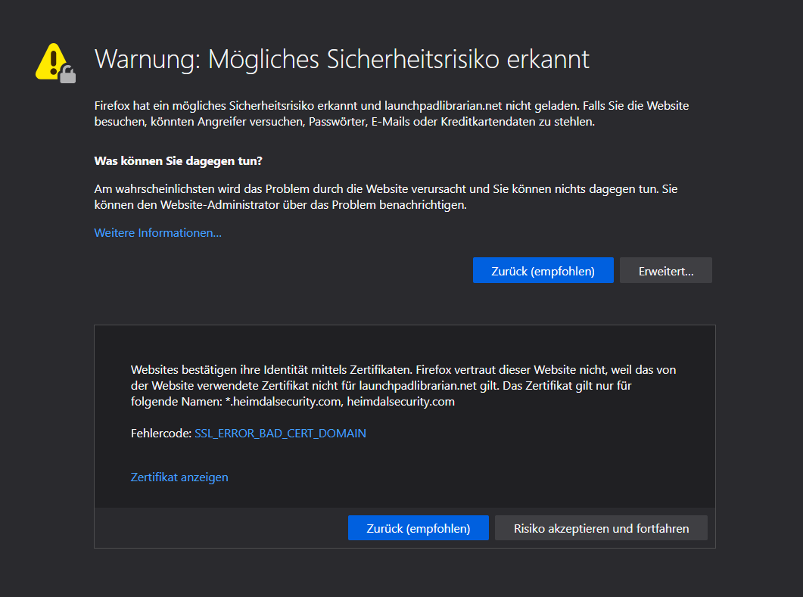Click the paragraph starting 'Firefox hat ein mögliches'
Image resolution: width=803 pixels, height=597 pixels.
tap(391, 113)
